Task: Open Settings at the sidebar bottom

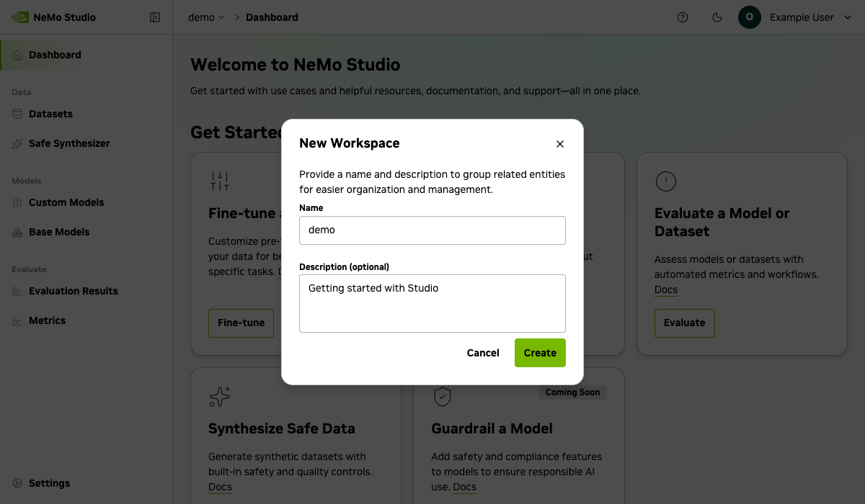Action: 49,483
